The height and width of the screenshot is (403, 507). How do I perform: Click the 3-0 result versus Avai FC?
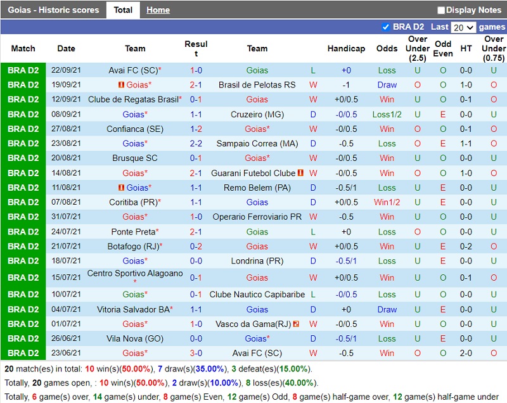tap(196, 353)
